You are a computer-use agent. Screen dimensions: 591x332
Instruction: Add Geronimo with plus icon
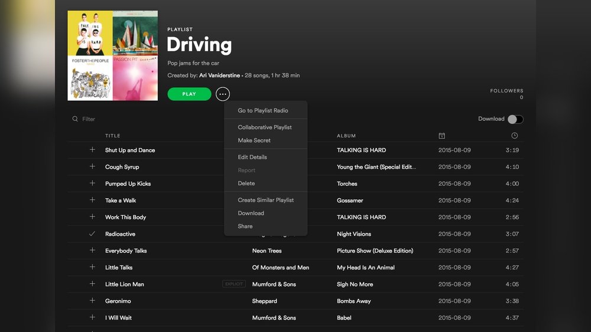point(92,300)
